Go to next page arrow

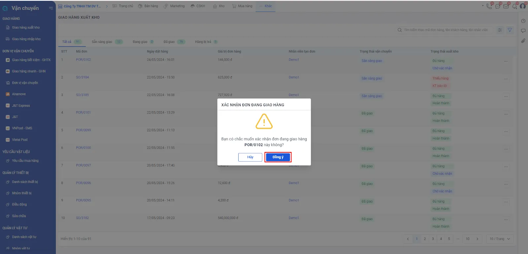tap(478, 239)
